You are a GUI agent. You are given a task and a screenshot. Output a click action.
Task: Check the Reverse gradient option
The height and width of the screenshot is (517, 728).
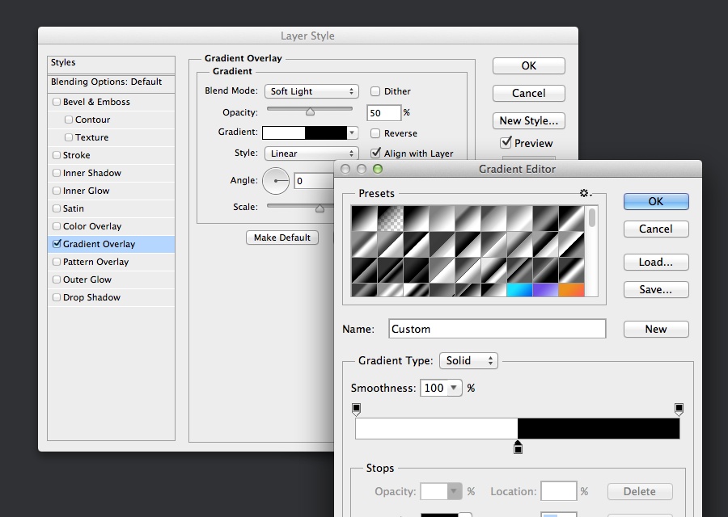375,133
